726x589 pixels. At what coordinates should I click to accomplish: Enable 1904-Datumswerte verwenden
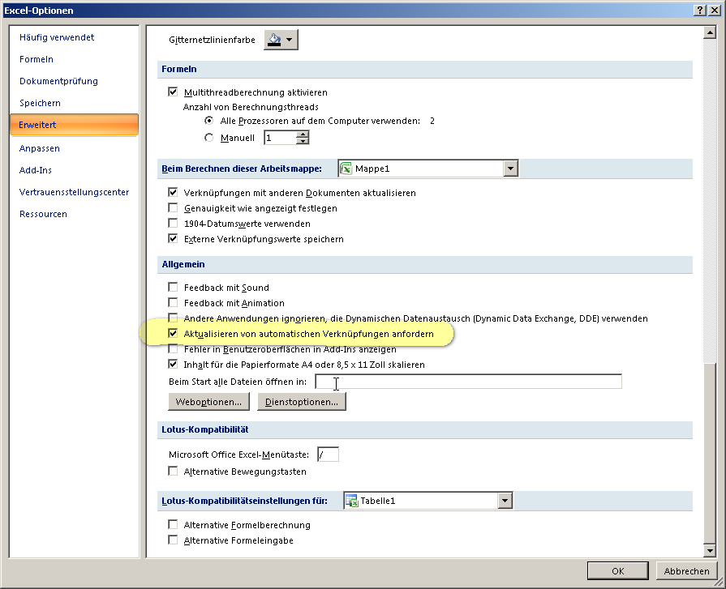(x=173, y=224)
